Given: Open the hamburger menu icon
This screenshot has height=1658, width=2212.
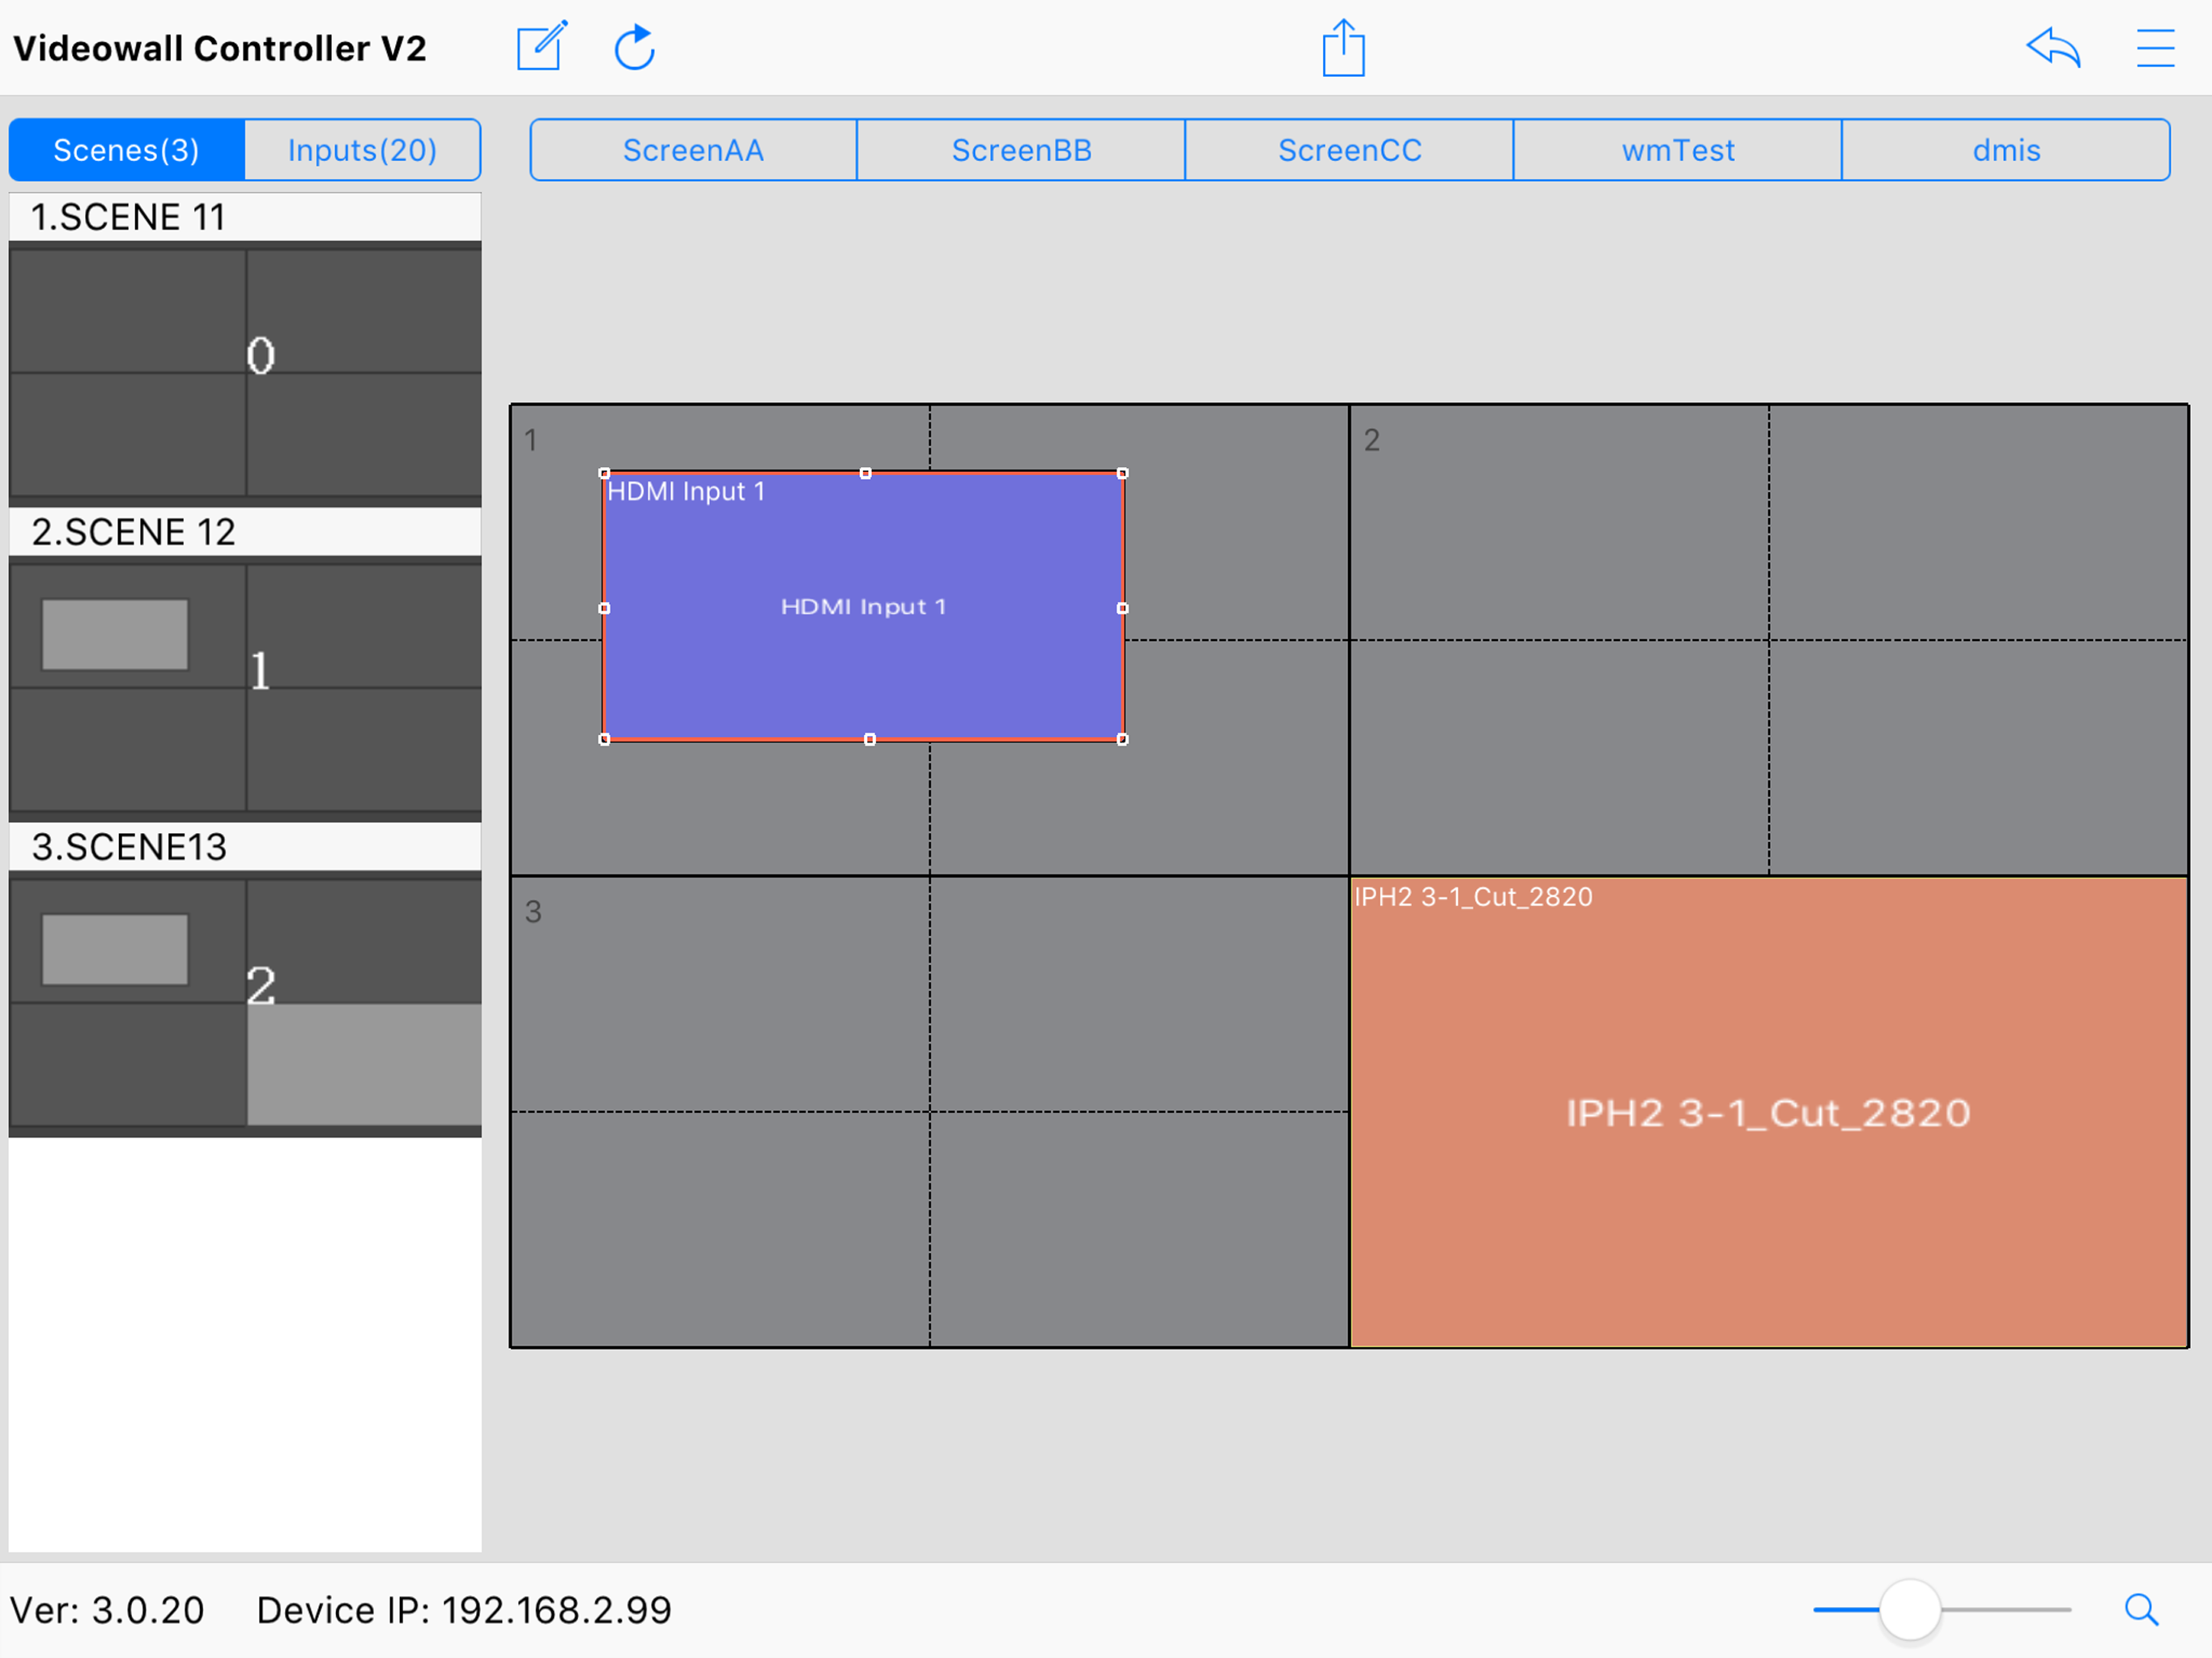Looking at the screenshot, I should (x=2155, y=47).
